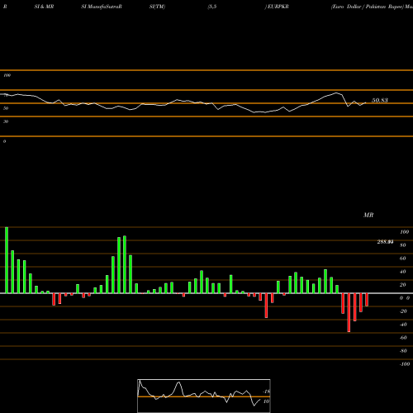The width and height of the screenshot is (413, 413).
Task: Click the 50 label on the RSI axis
Action: [6, 108]
